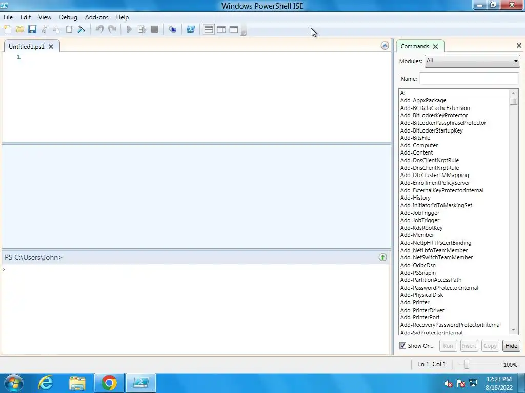
Task: Select Add-KdsRootKey command
Action: click(421, 228)
